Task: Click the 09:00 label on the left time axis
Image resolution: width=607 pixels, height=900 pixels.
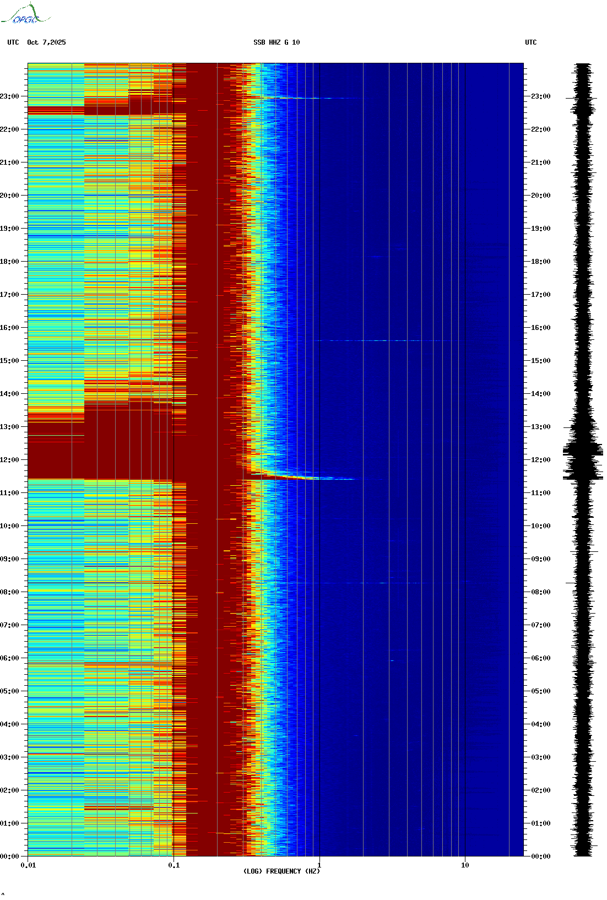Action: coord(9,559)
